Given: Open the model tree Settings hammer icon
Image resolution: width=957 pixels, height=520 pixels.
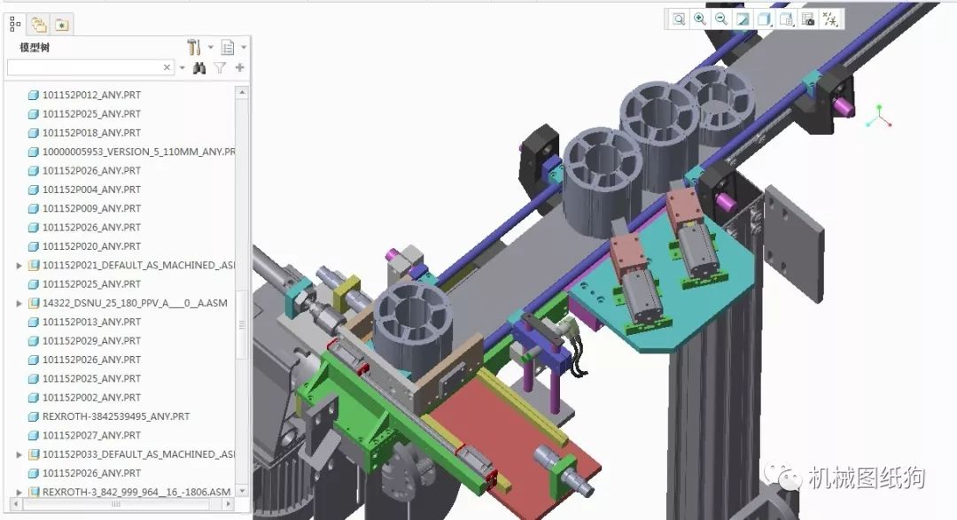Looking at the screenshot, I should tap(194, 47).
